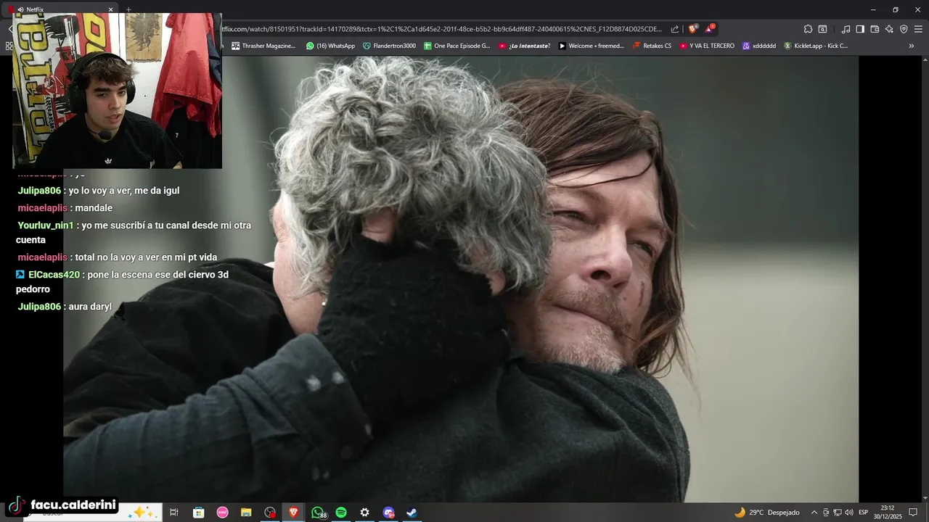Click chat message 'mandale'
Image resolution: width=929 pixels, height=522 pixels.
click(65, 208)
